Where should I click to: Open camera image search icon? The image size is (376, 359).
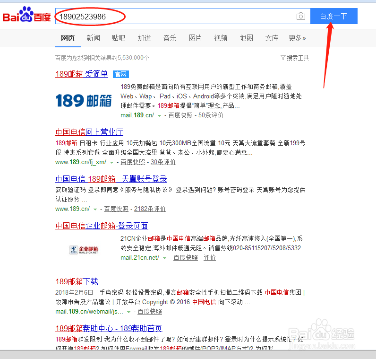coord(301,17)
